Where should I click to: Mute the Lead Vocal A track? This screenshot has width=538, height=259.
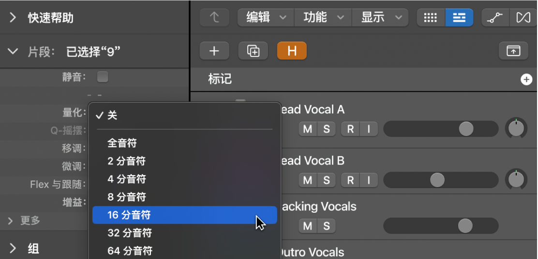pyautogui.click(x=308, y=129)
